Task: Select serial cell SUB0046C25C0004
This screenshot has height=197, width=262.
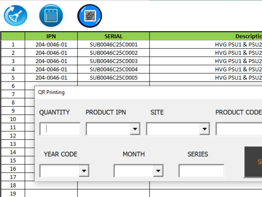Action: coord(113,69)
